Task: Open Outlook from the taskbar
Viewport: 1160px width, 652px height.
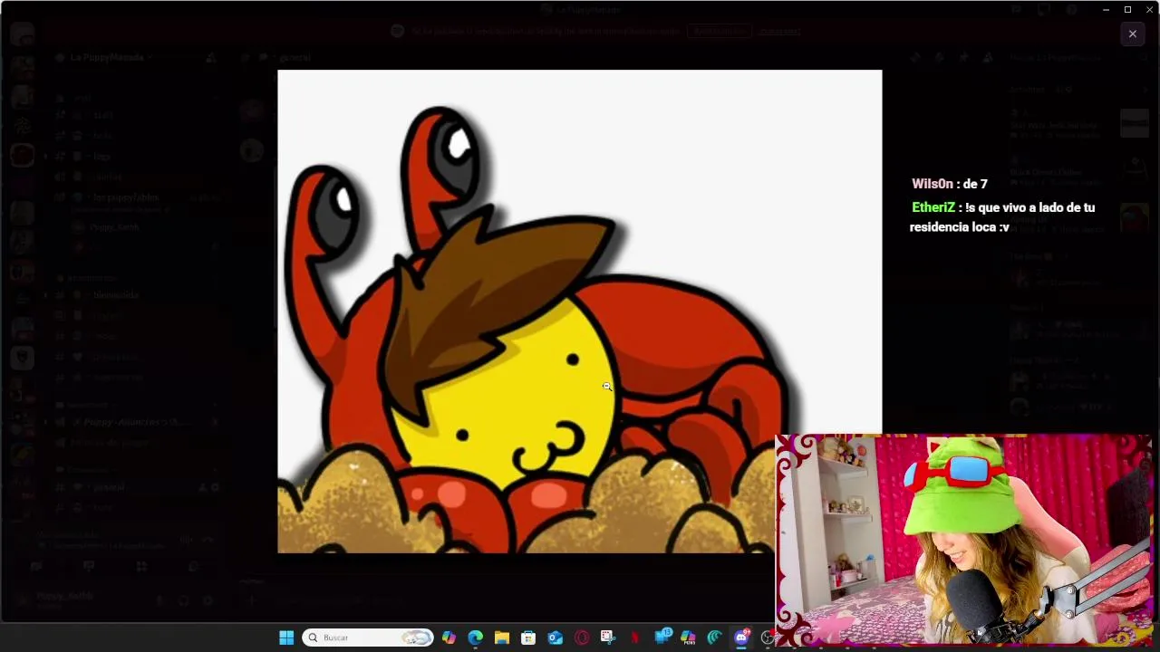Action: click(x=556, y=638)
